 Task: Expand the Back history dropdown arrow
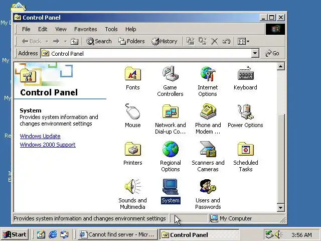47,41
